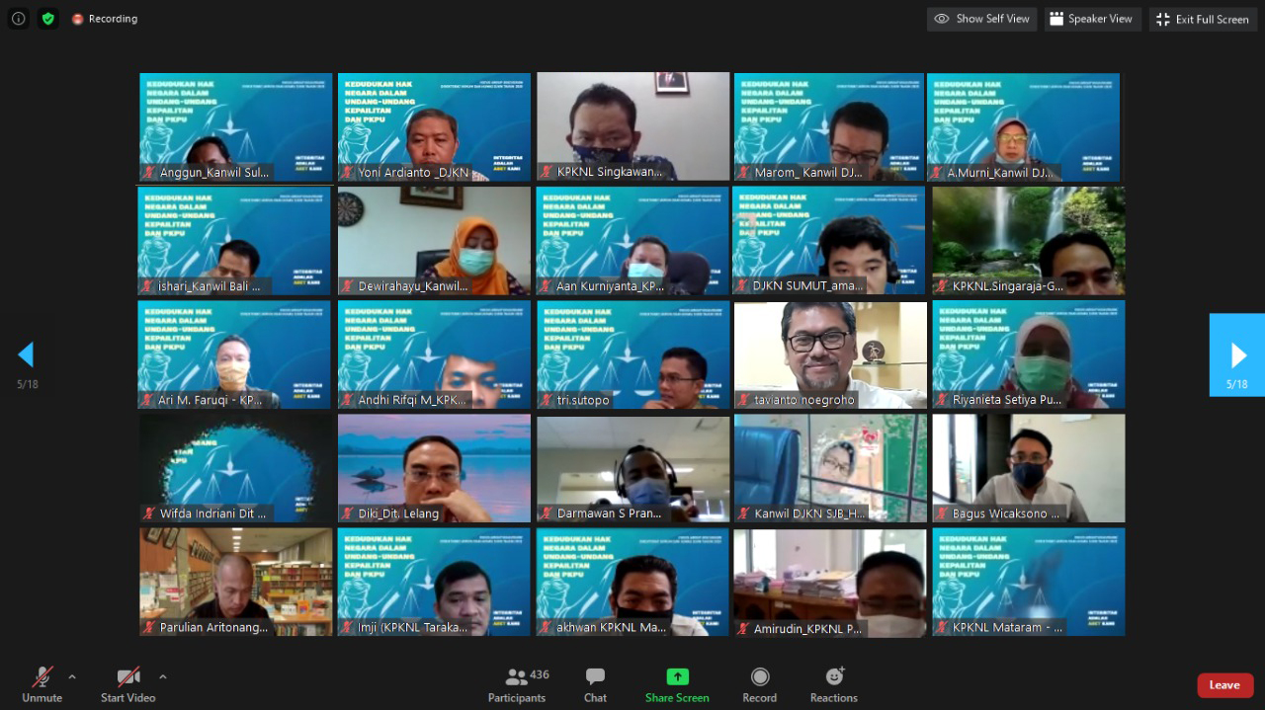The height and width of the screenshot is (710, 1265).
Task: Select the Diki_Dit. Lelang video tile
Action: point(434,467)
